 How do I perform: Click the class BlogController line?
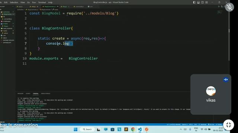click(51, 28)
